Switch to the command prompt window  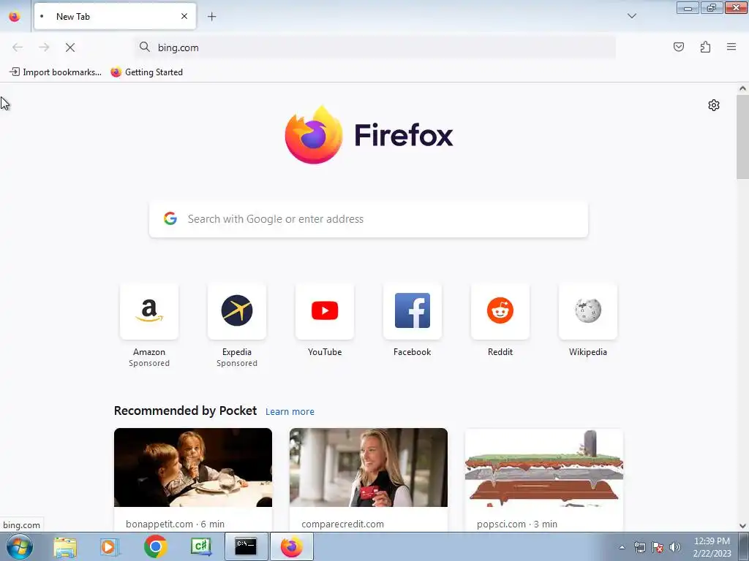246,546
